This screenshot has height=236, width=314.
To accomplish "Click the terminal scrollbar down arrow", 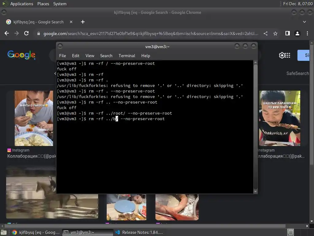I will [x=255, y=191].
